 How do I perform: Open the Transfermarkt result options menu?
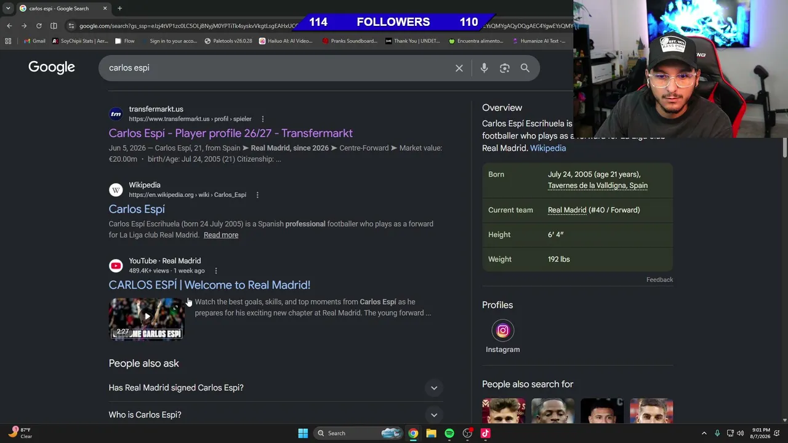click(x=263, y=119)
